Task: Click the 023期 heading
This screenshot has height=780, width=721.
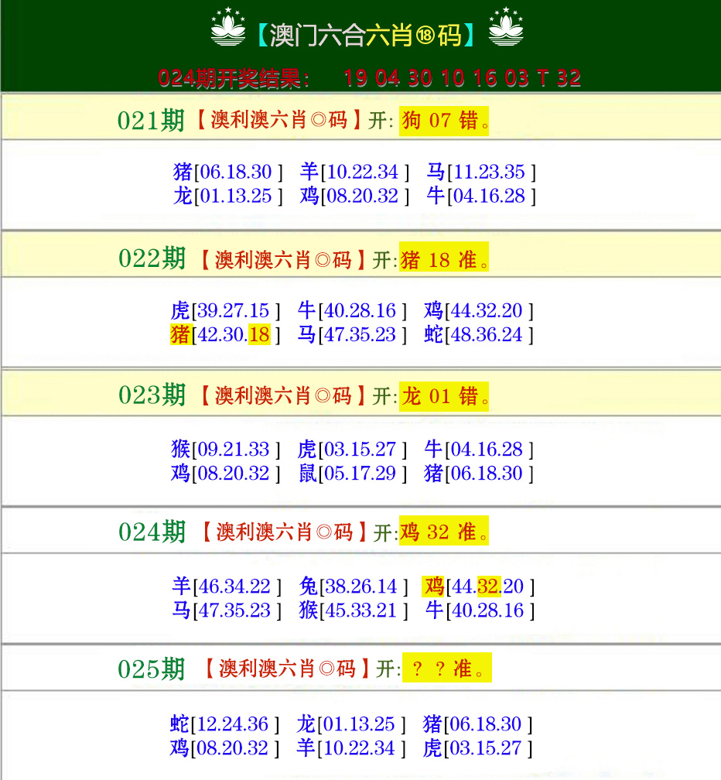Action: click(152, 395)
